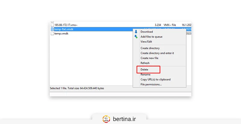Click the blue Download arrow icon
The height and width of the screenshot is (124, 241).
pos(136,32)
